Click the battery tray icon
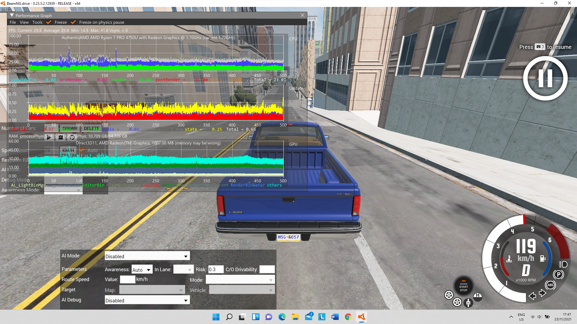The image size is (577, 324). coord(547,317)
